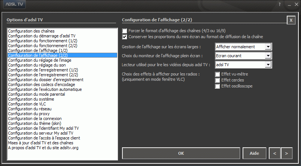
Task: Select Configuration de l'enregistrement (2/2)
Action: coord(63,75)
